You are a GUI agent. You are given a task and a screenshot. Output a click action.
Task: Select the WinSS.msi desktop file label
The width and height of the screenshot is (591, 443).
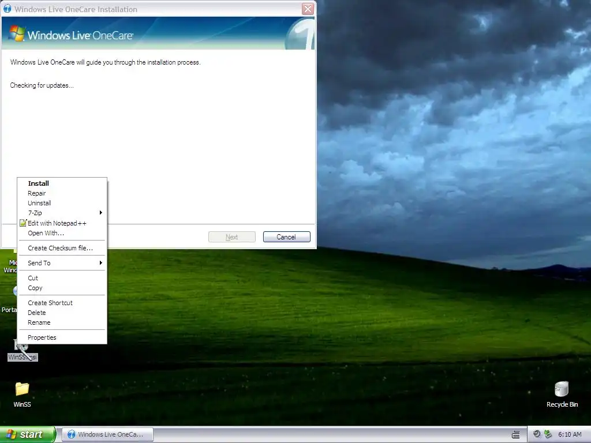pos(23,357)
